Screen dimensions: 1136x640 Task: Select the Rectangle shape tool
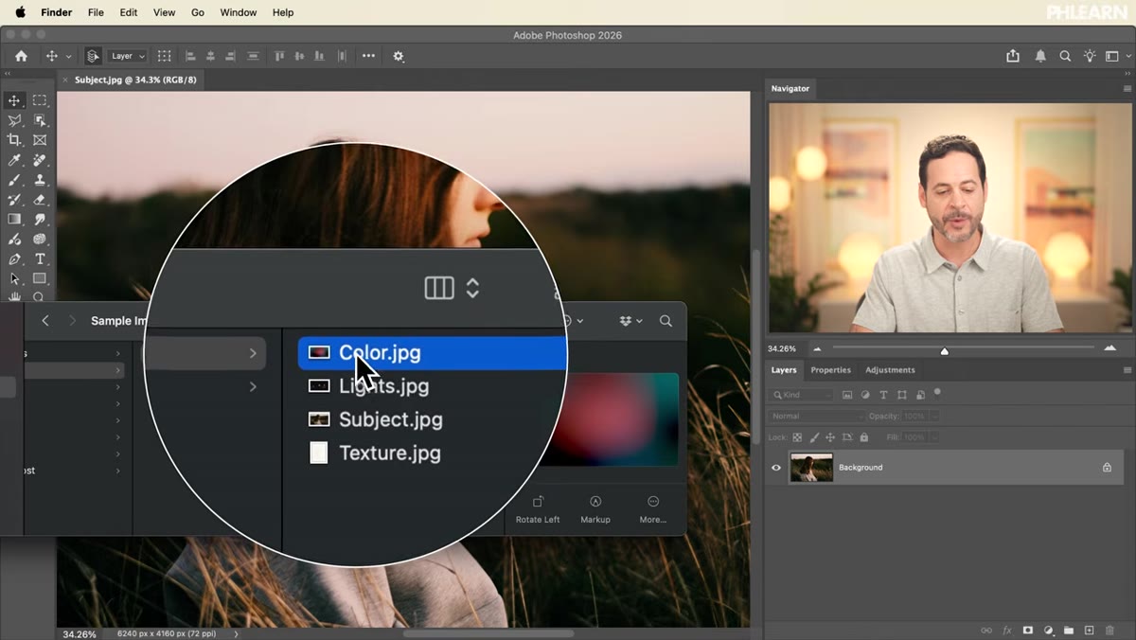[x=40, y=279]
